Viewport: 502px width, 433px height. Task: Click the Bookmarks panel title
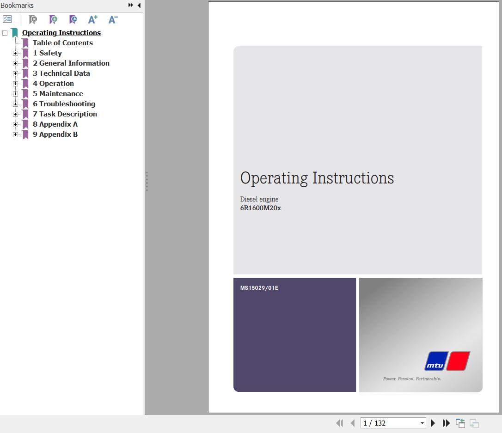tap(17, 6)
